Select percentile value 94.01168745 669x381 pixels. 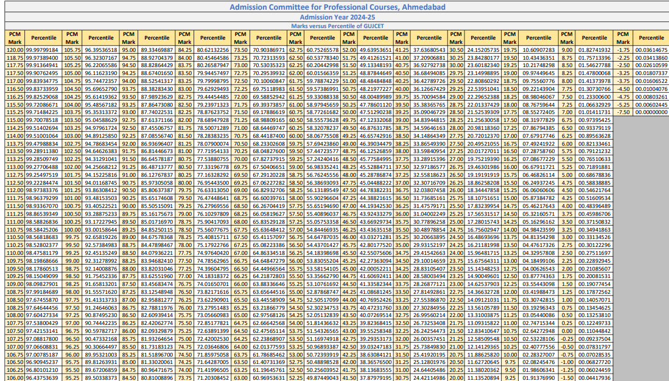[x=100, y=182]
